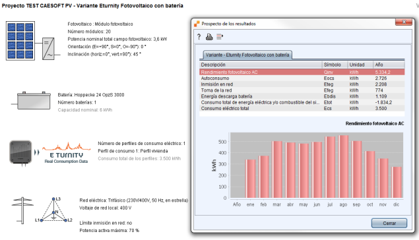Open Eturnity Real Consumption Data logo
This screenshot has width=419, height=240.
pyautogui.click(x=66, y=153)
